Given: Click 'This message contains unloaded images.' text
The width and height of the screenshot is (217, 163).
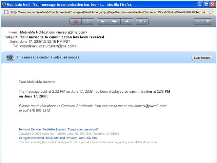Looking at the screenshot, I should 48,57.
